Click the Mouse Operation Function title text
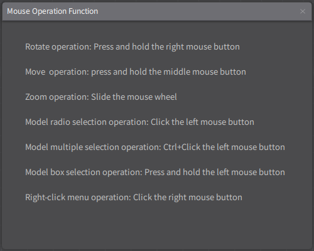This screenshot has height=251, width=314. point(52,11)
